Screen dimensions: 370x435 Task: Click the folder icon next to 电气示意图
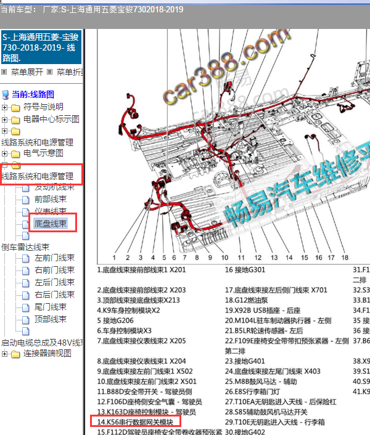15,153
